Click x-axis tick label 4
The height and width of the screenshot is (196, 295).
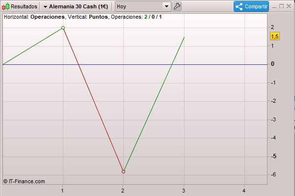point(244,191)
